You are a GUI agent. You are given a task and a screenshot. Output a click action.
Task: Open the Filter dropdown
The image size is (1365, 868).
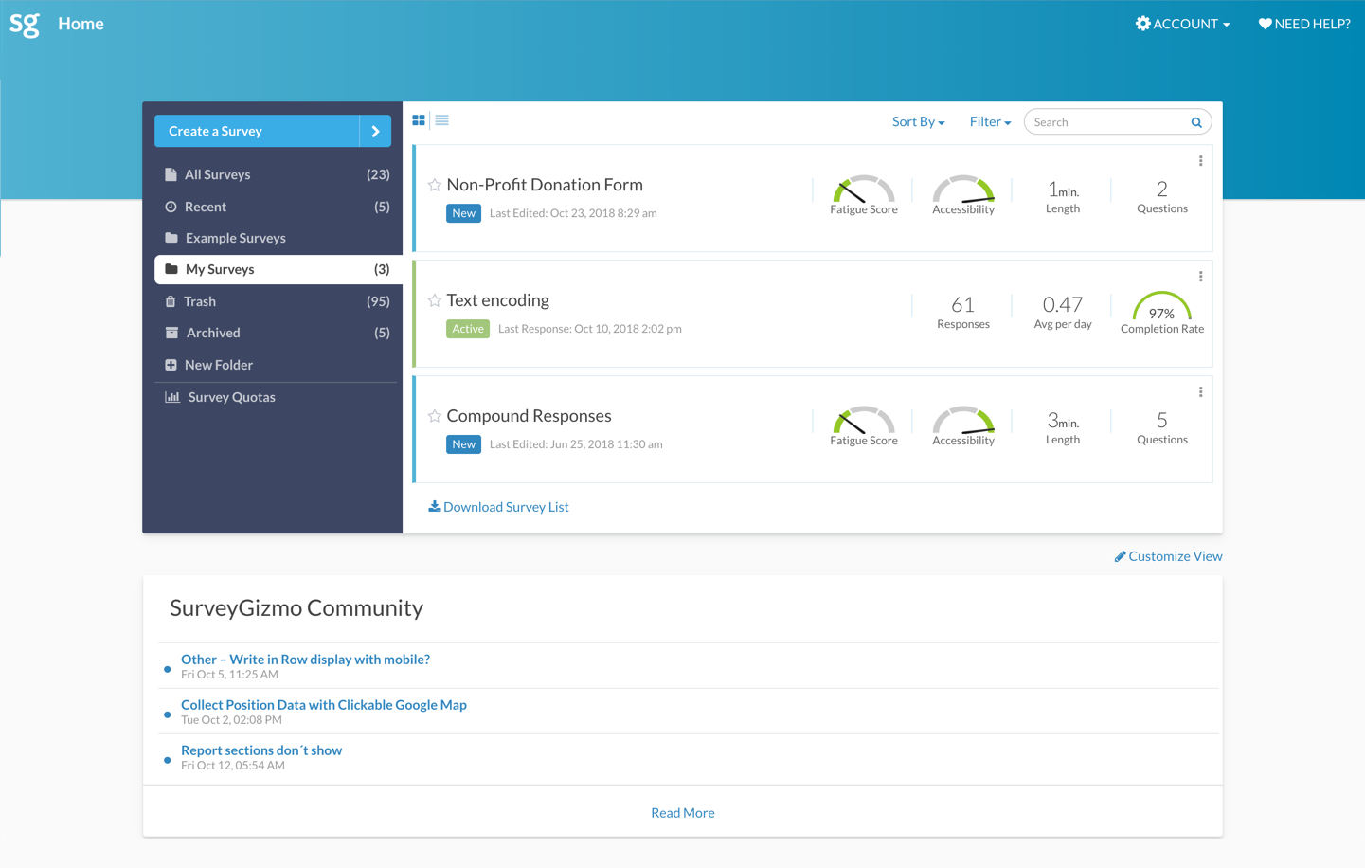(990, 122)
